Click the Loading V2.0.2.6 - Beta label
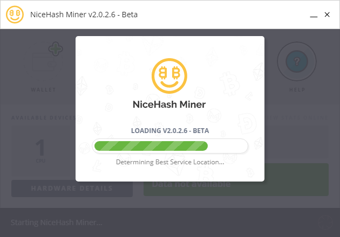The height and width of the screenshot is (237, 340). tap(170, 131)
